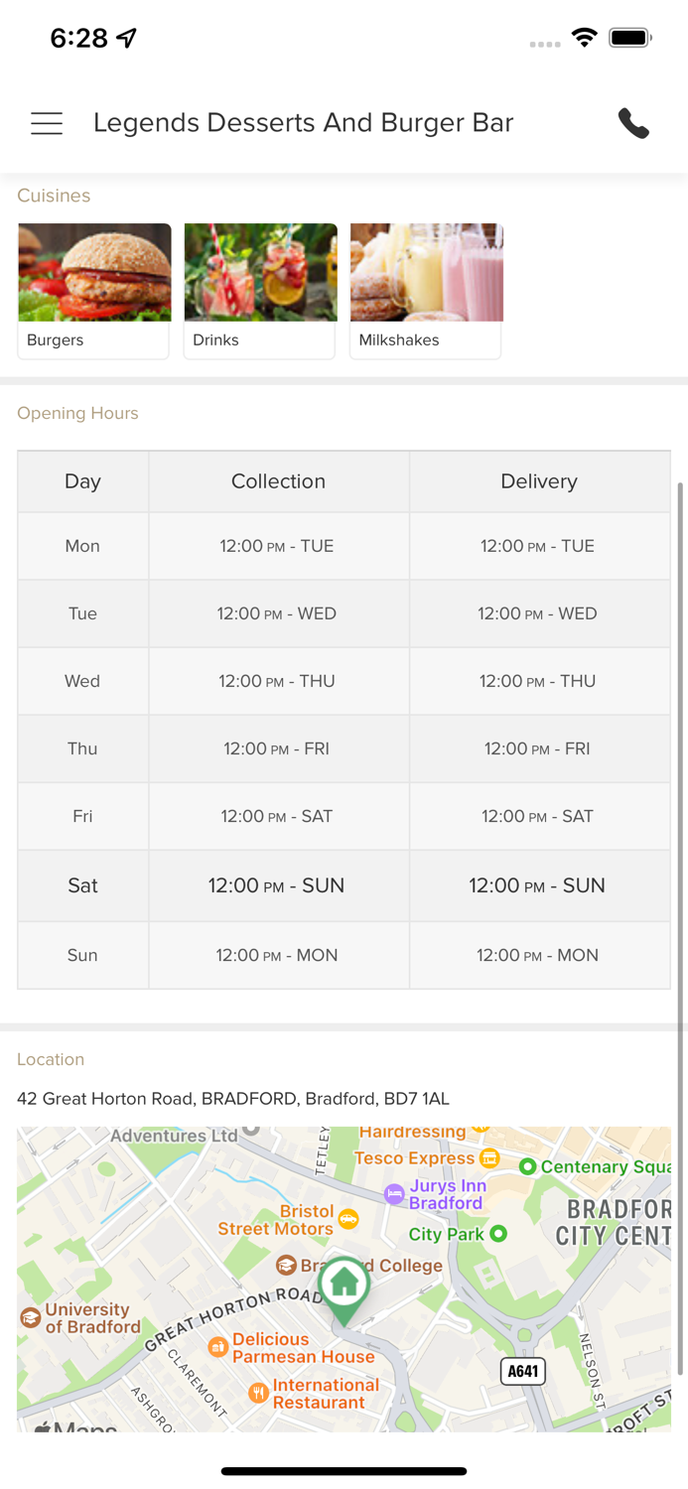The height and width of the screenshot is (1489, 688).
Task: Tap Bristol Street Motors map marker
Action: tap(347, 1218)
